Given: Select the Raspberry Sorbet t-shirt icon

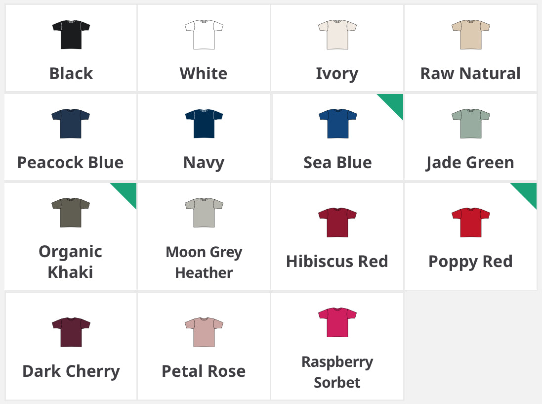Looking at the screenshot, I should click(337, 322).
